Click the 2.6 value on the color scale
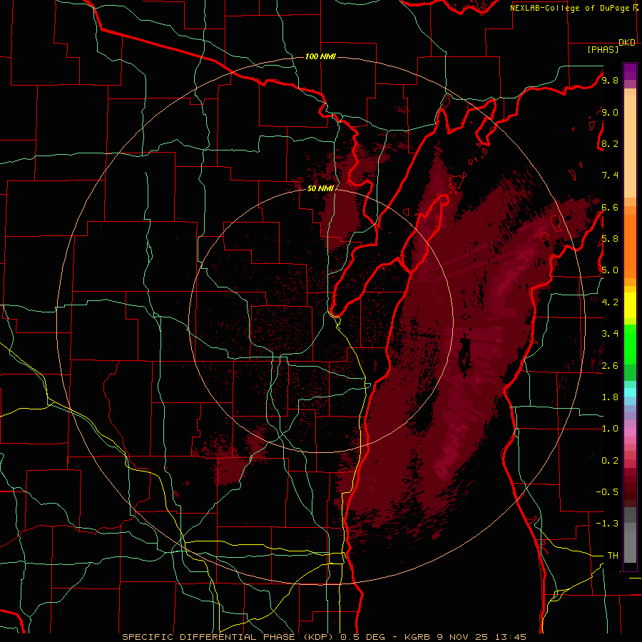Screen dimensions: 642x642 pos(610,366)
